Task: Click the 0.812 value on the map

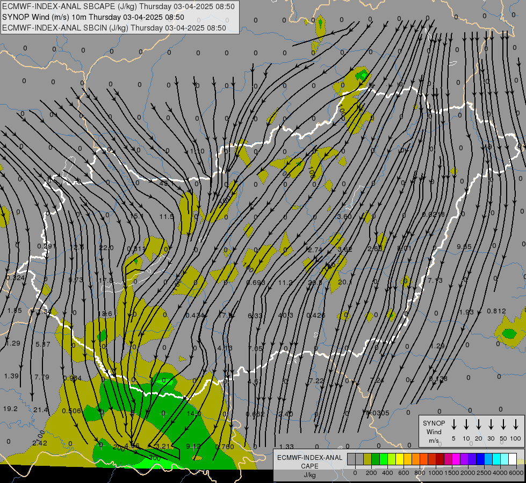Action: coord(496,311)
